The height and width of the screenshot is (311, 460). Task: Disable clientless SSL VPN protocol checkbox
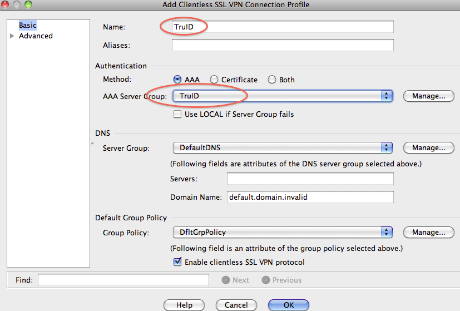point(177,262)
